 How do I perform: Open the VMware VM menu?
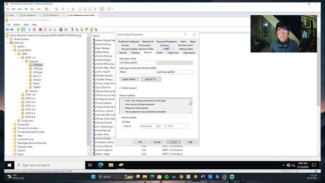click(x=26, y=9)
